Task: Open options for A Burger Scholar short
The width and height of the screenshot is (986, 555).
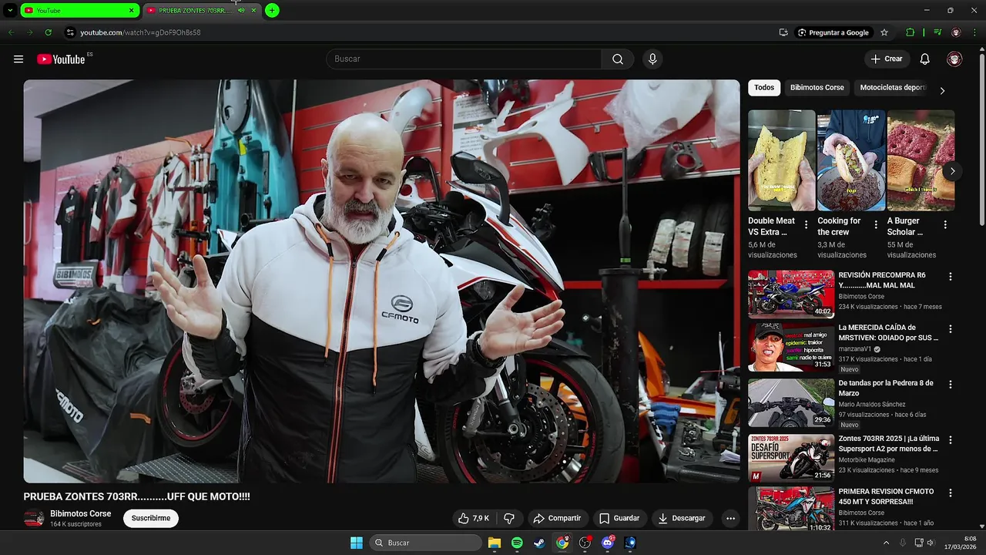Action: [x=945, y=225]
